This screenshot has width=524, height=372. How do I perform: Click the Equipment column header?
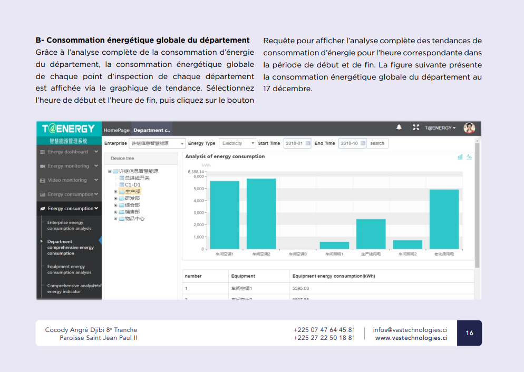click(243, 276)
